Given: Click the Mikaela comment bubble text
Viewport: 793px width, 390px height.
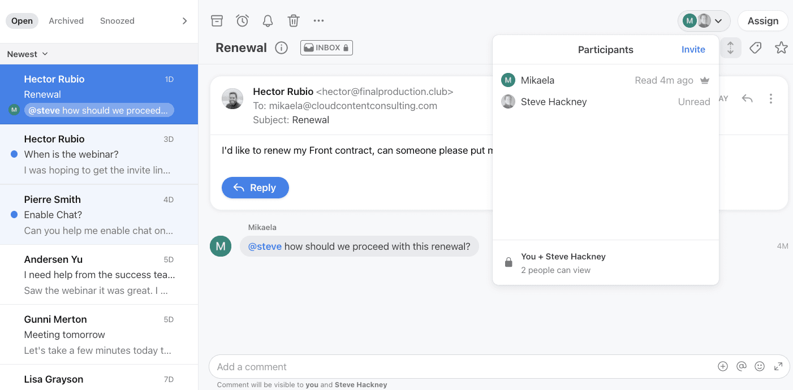Looking at the screenshot, I should click(359, 246).
